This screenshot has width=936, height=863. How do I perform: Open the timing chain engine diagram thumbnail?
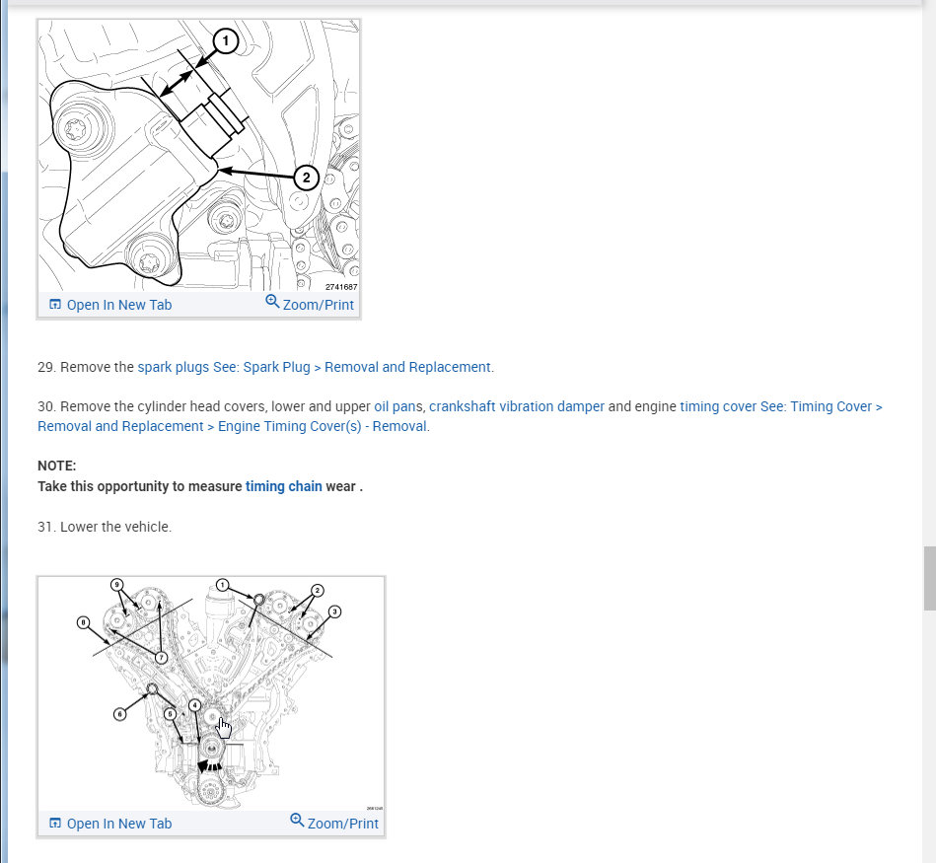point(211,693)
